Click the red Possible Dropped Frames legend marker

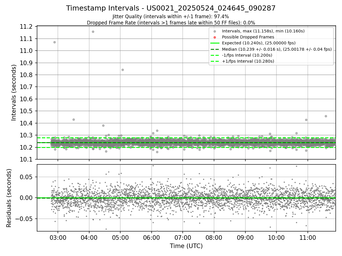(x=215, y=37)
